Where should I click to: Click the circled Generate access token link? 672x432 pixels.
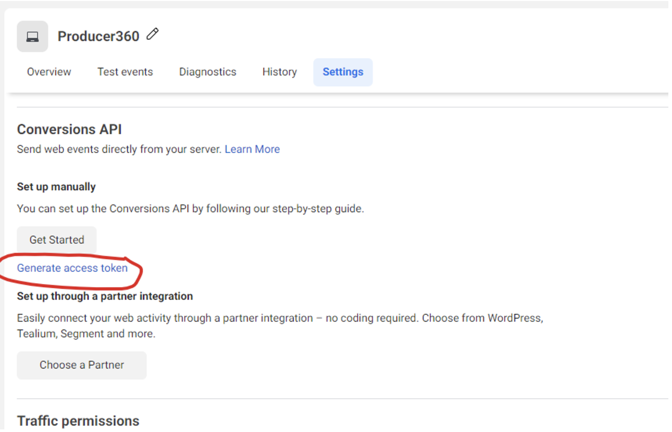(x=72, y=268)
